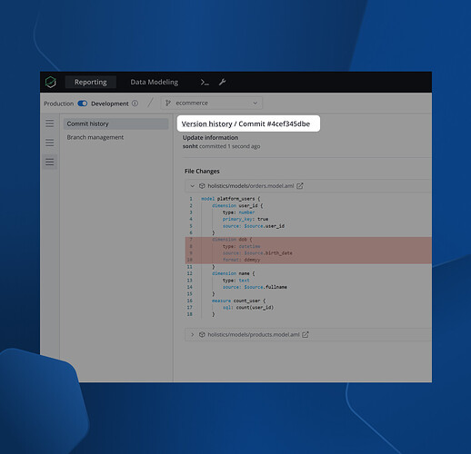471x454 pixels.
Task: Collapse the orders.model.aml file changes
Action: coord(192,186)
